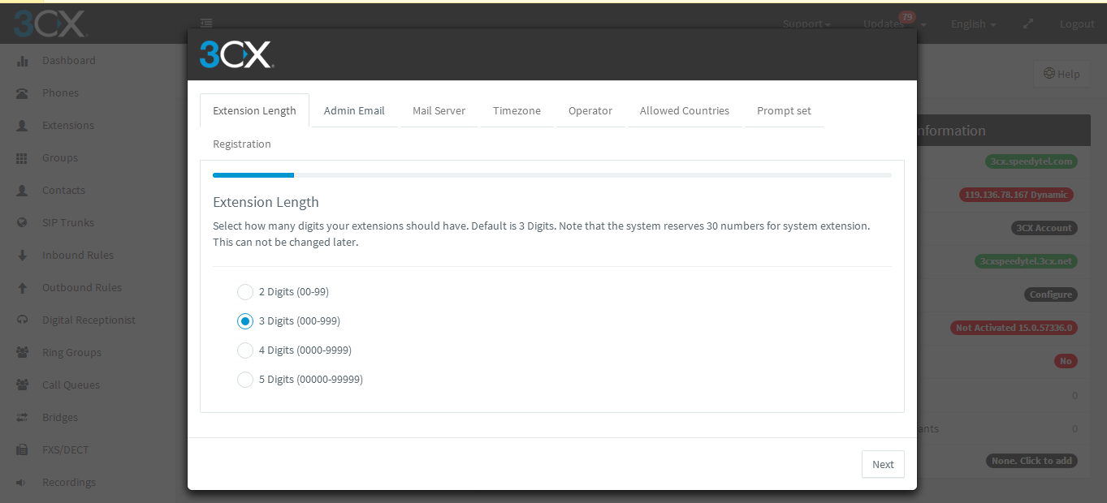The image size is (1107, 503).
Task: Toggle the sidebar hamburger menu icon
Action: (206, 24)
